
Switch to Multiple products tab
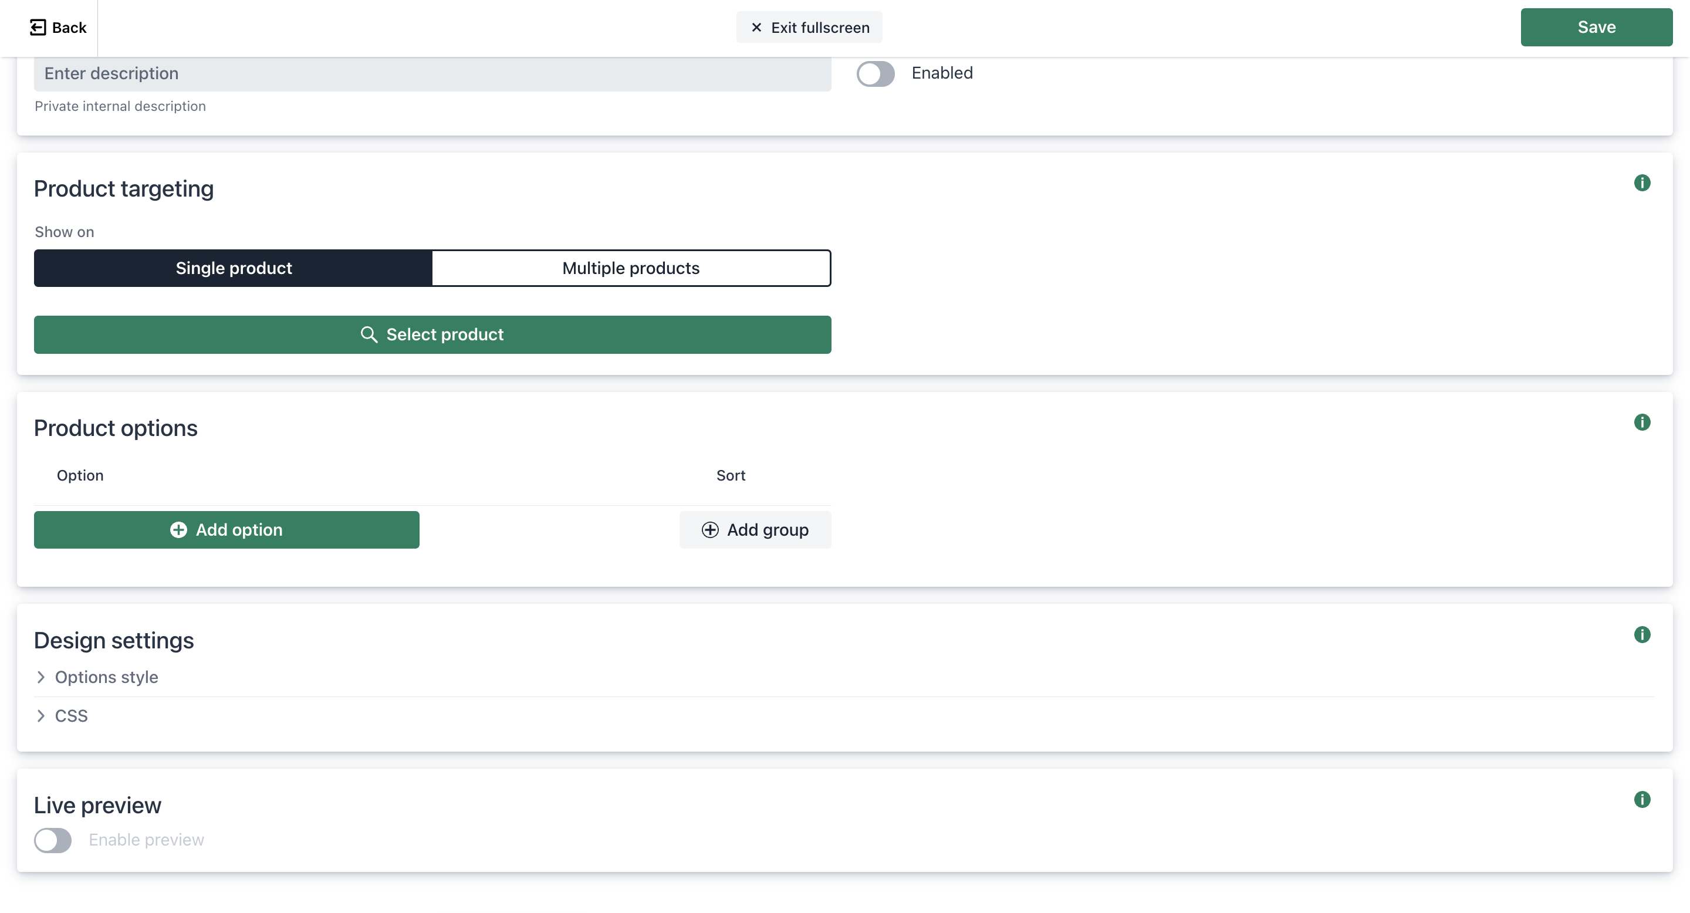pos(631,268)
